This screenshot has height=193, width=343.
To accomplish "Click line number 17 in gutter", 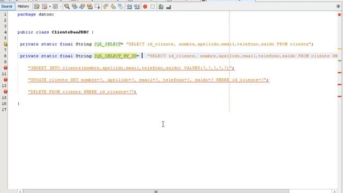I will [x=4, y=109].
